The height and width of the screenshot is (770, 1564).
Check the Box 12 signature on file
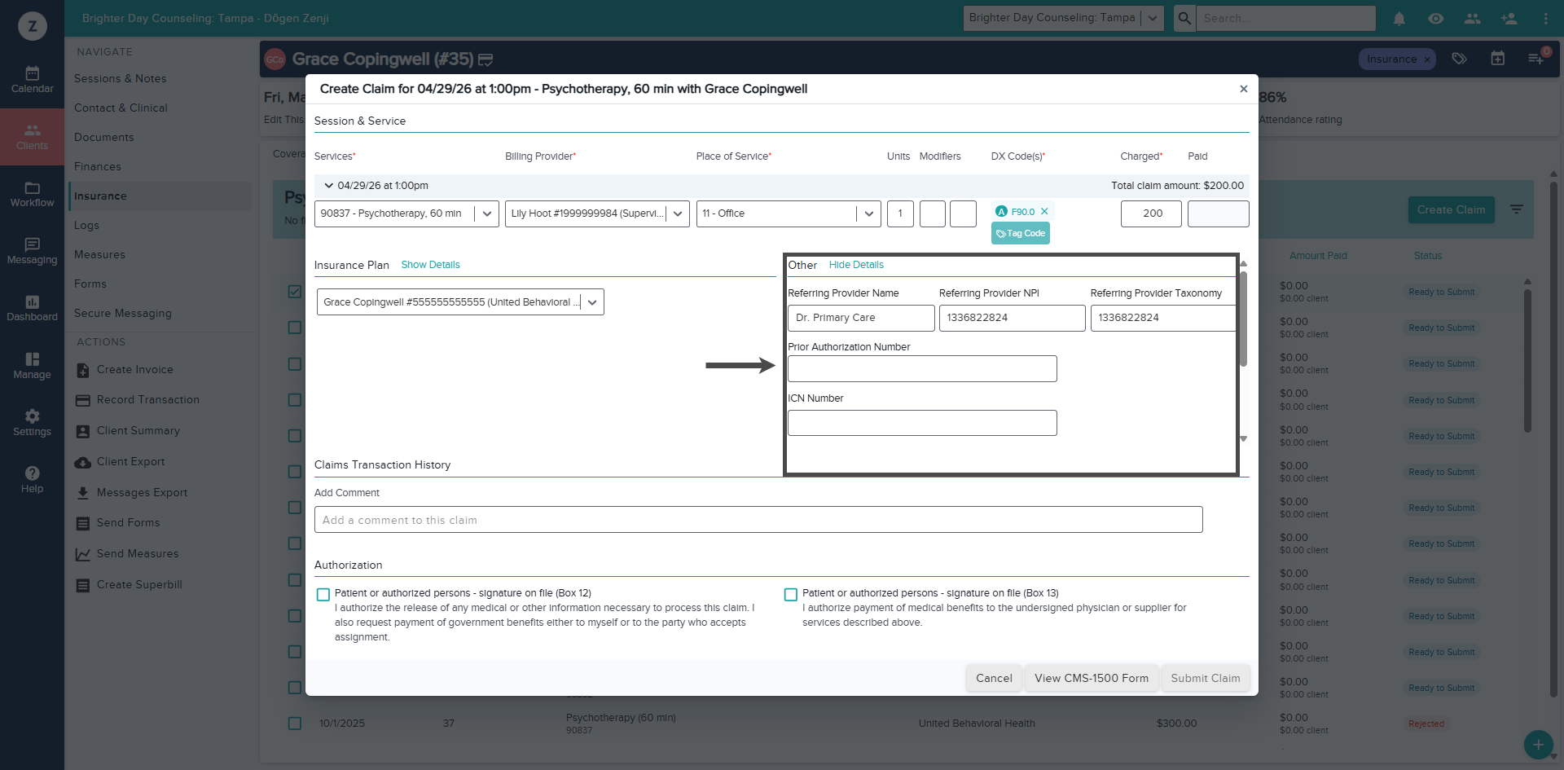[323, 595]
